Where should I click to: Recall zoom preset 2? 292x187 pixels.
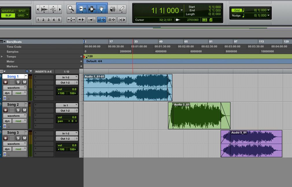43,20
